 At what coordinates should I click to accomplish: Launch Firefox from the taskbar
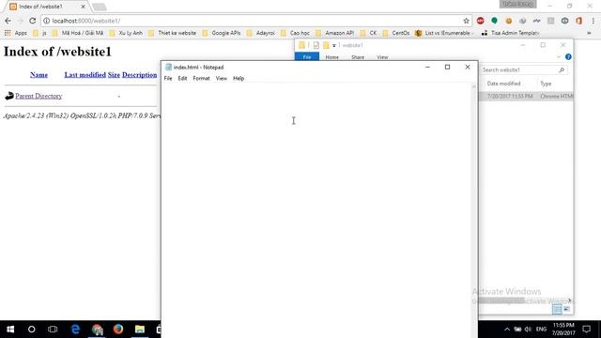pos(118,330)
